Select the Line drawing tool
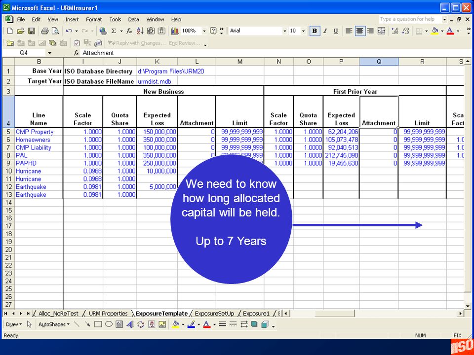Screen dimensions: 474x355 click(77, 324)
